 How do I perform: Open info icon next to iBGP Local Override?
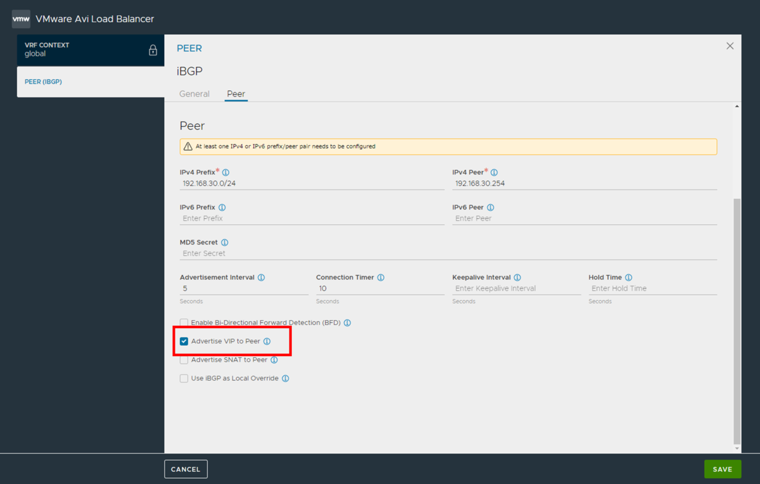click(x=286, y=378)
